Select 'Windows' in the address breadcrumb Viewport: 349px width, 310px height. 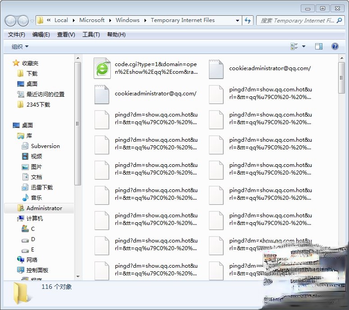pyautogui.click(x=127, y=20)
